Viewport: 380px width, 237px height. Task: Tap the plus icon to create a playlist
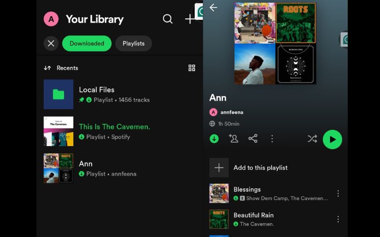[x=190, y=19]
